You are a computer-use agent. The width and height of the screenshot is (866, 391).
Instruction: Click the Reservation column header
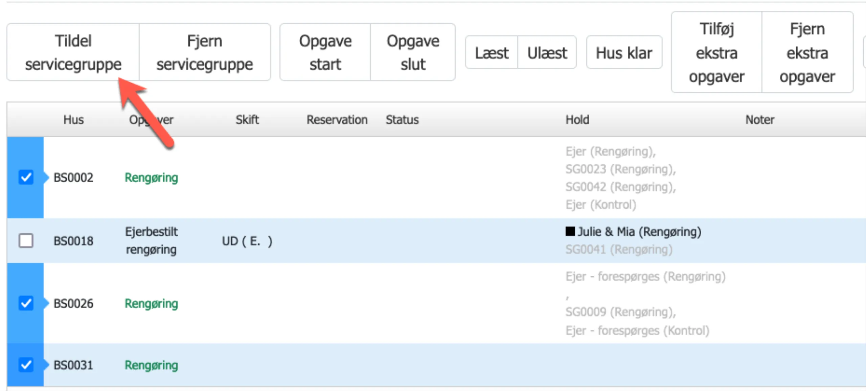(337, 120)
